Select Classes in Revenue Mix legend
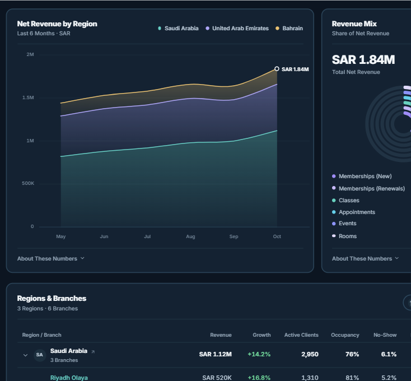 pos(345,201)
